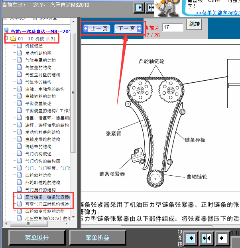240x248 pixels.
Task: Click the page icon next to 发动机结构图
Action: pos(20,53)
